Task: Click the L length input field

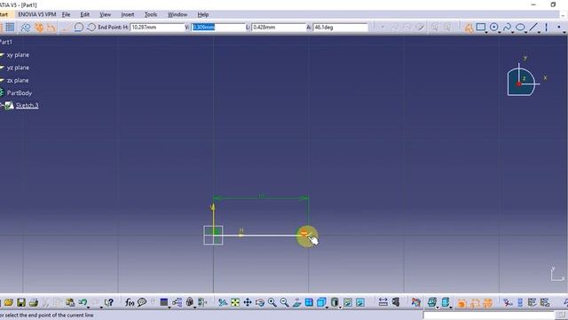Action: [x=279, y=28]
